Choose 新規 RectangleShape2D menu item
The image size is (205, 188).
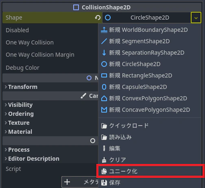(x=150, y=75)
